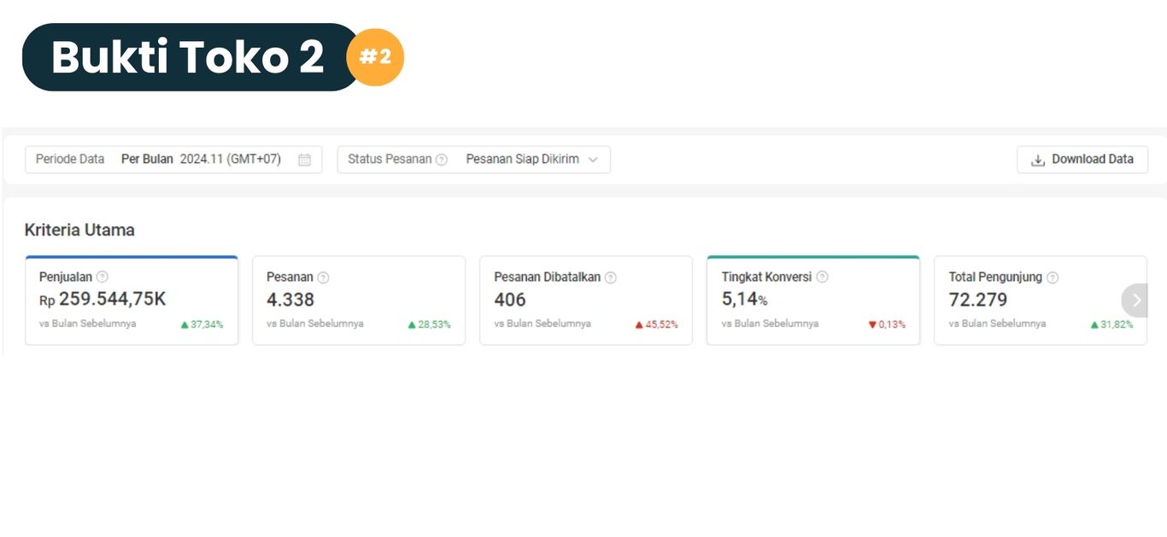Click the help icon beside Pesanan Dibatalkan
Screen dimensions: 1167x537
(611, 277)
